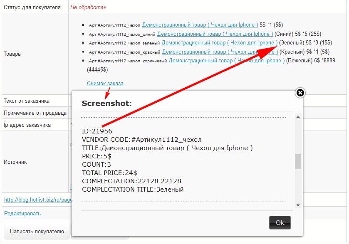Image resolution: width=349 pixels, height=244 pixels.
Task: Click the popup scrollbar up arrow
Action: 298,117
